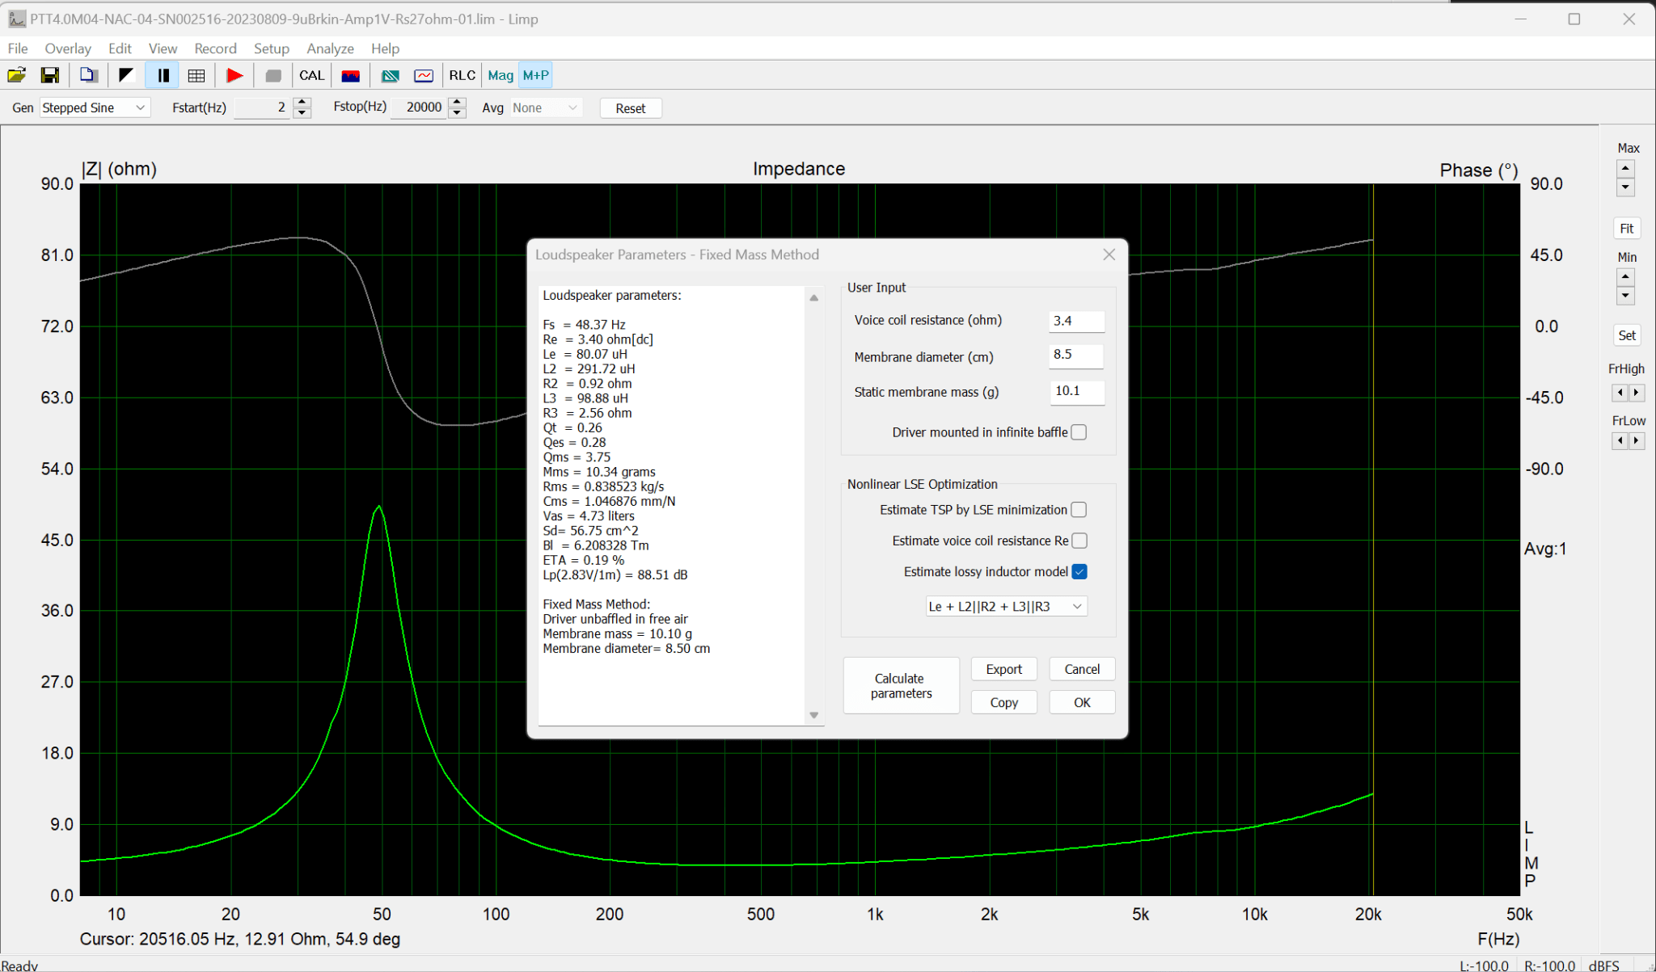Toggle the grid display icon
The height and width of the screenshot is (972, 1656).
pos(196,75)
